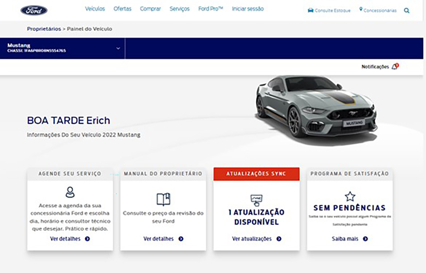The height and width of the screenshot is (273, 426).
Task: Click the person icon in Agende Seu Serviço
Action: click(70, 192)
